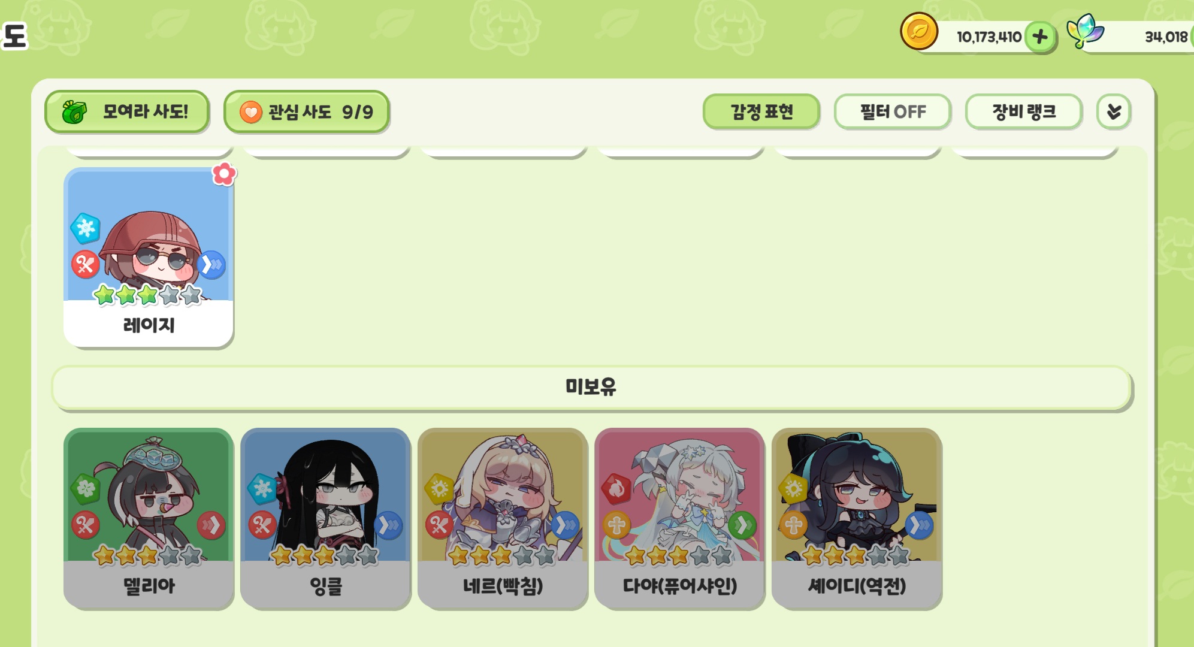The width and height of the screenshot is (1194, 647).
Task: Click the crystal butterfly gem icon
Action: (x=1085, y=31)
